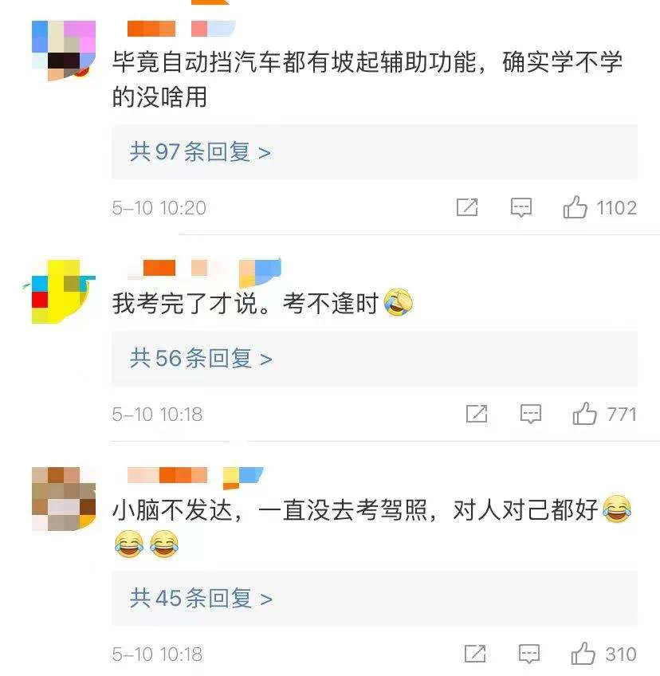Reply to the comment about 坡起辅助功能
Screen dimensions: 660x676
(x=521, y=207)
